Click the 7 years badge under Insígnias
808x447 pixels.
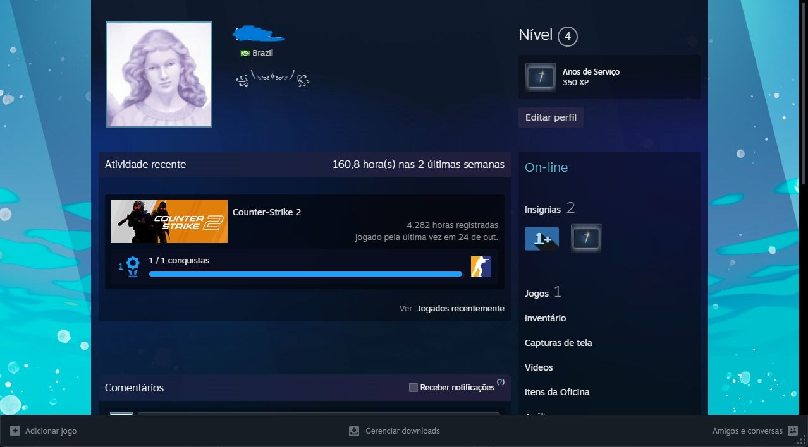point(586,239)
